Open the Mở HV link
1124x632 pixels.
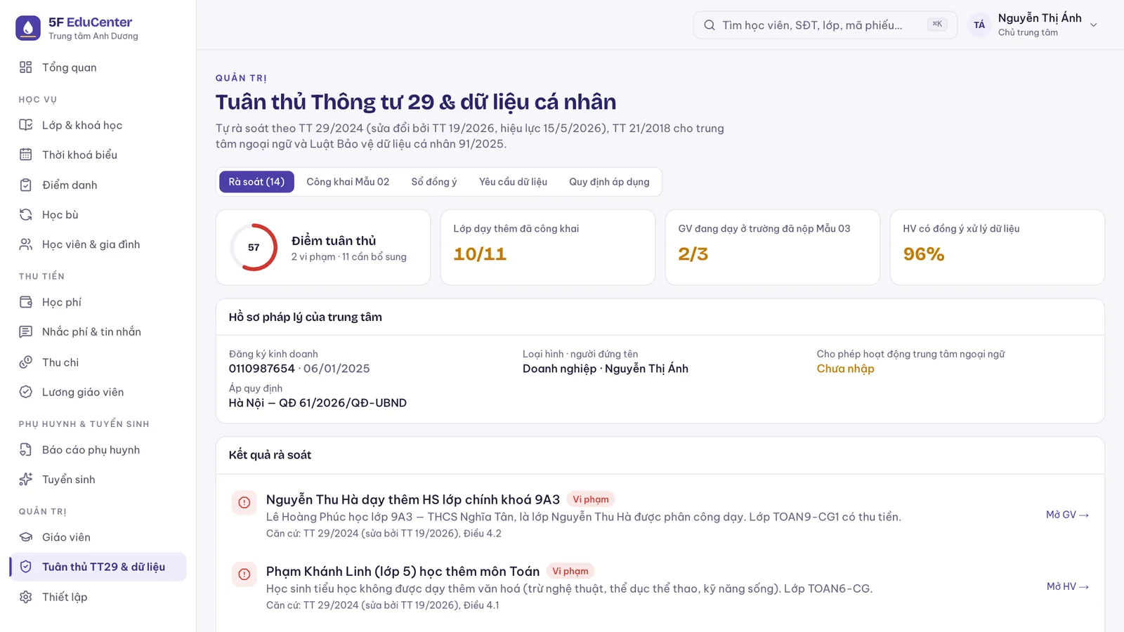pos(1067,586)
